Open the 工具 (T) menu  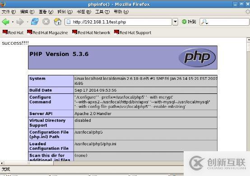pos(102,12)
